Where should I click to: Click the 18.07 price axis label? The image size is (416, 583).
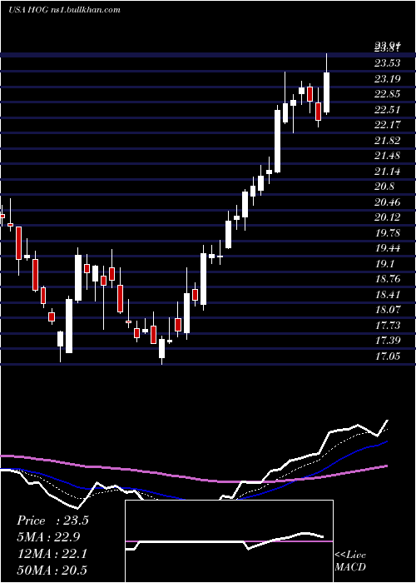tap(388, 310)
